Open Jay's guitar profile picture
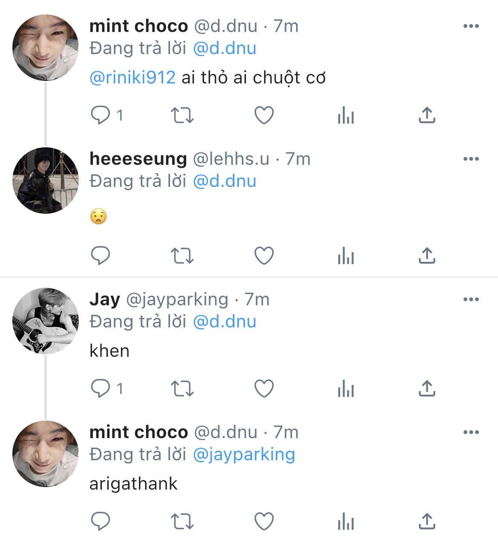The height and width of the screenshot is (539, 498). click(x=46, y=321)
